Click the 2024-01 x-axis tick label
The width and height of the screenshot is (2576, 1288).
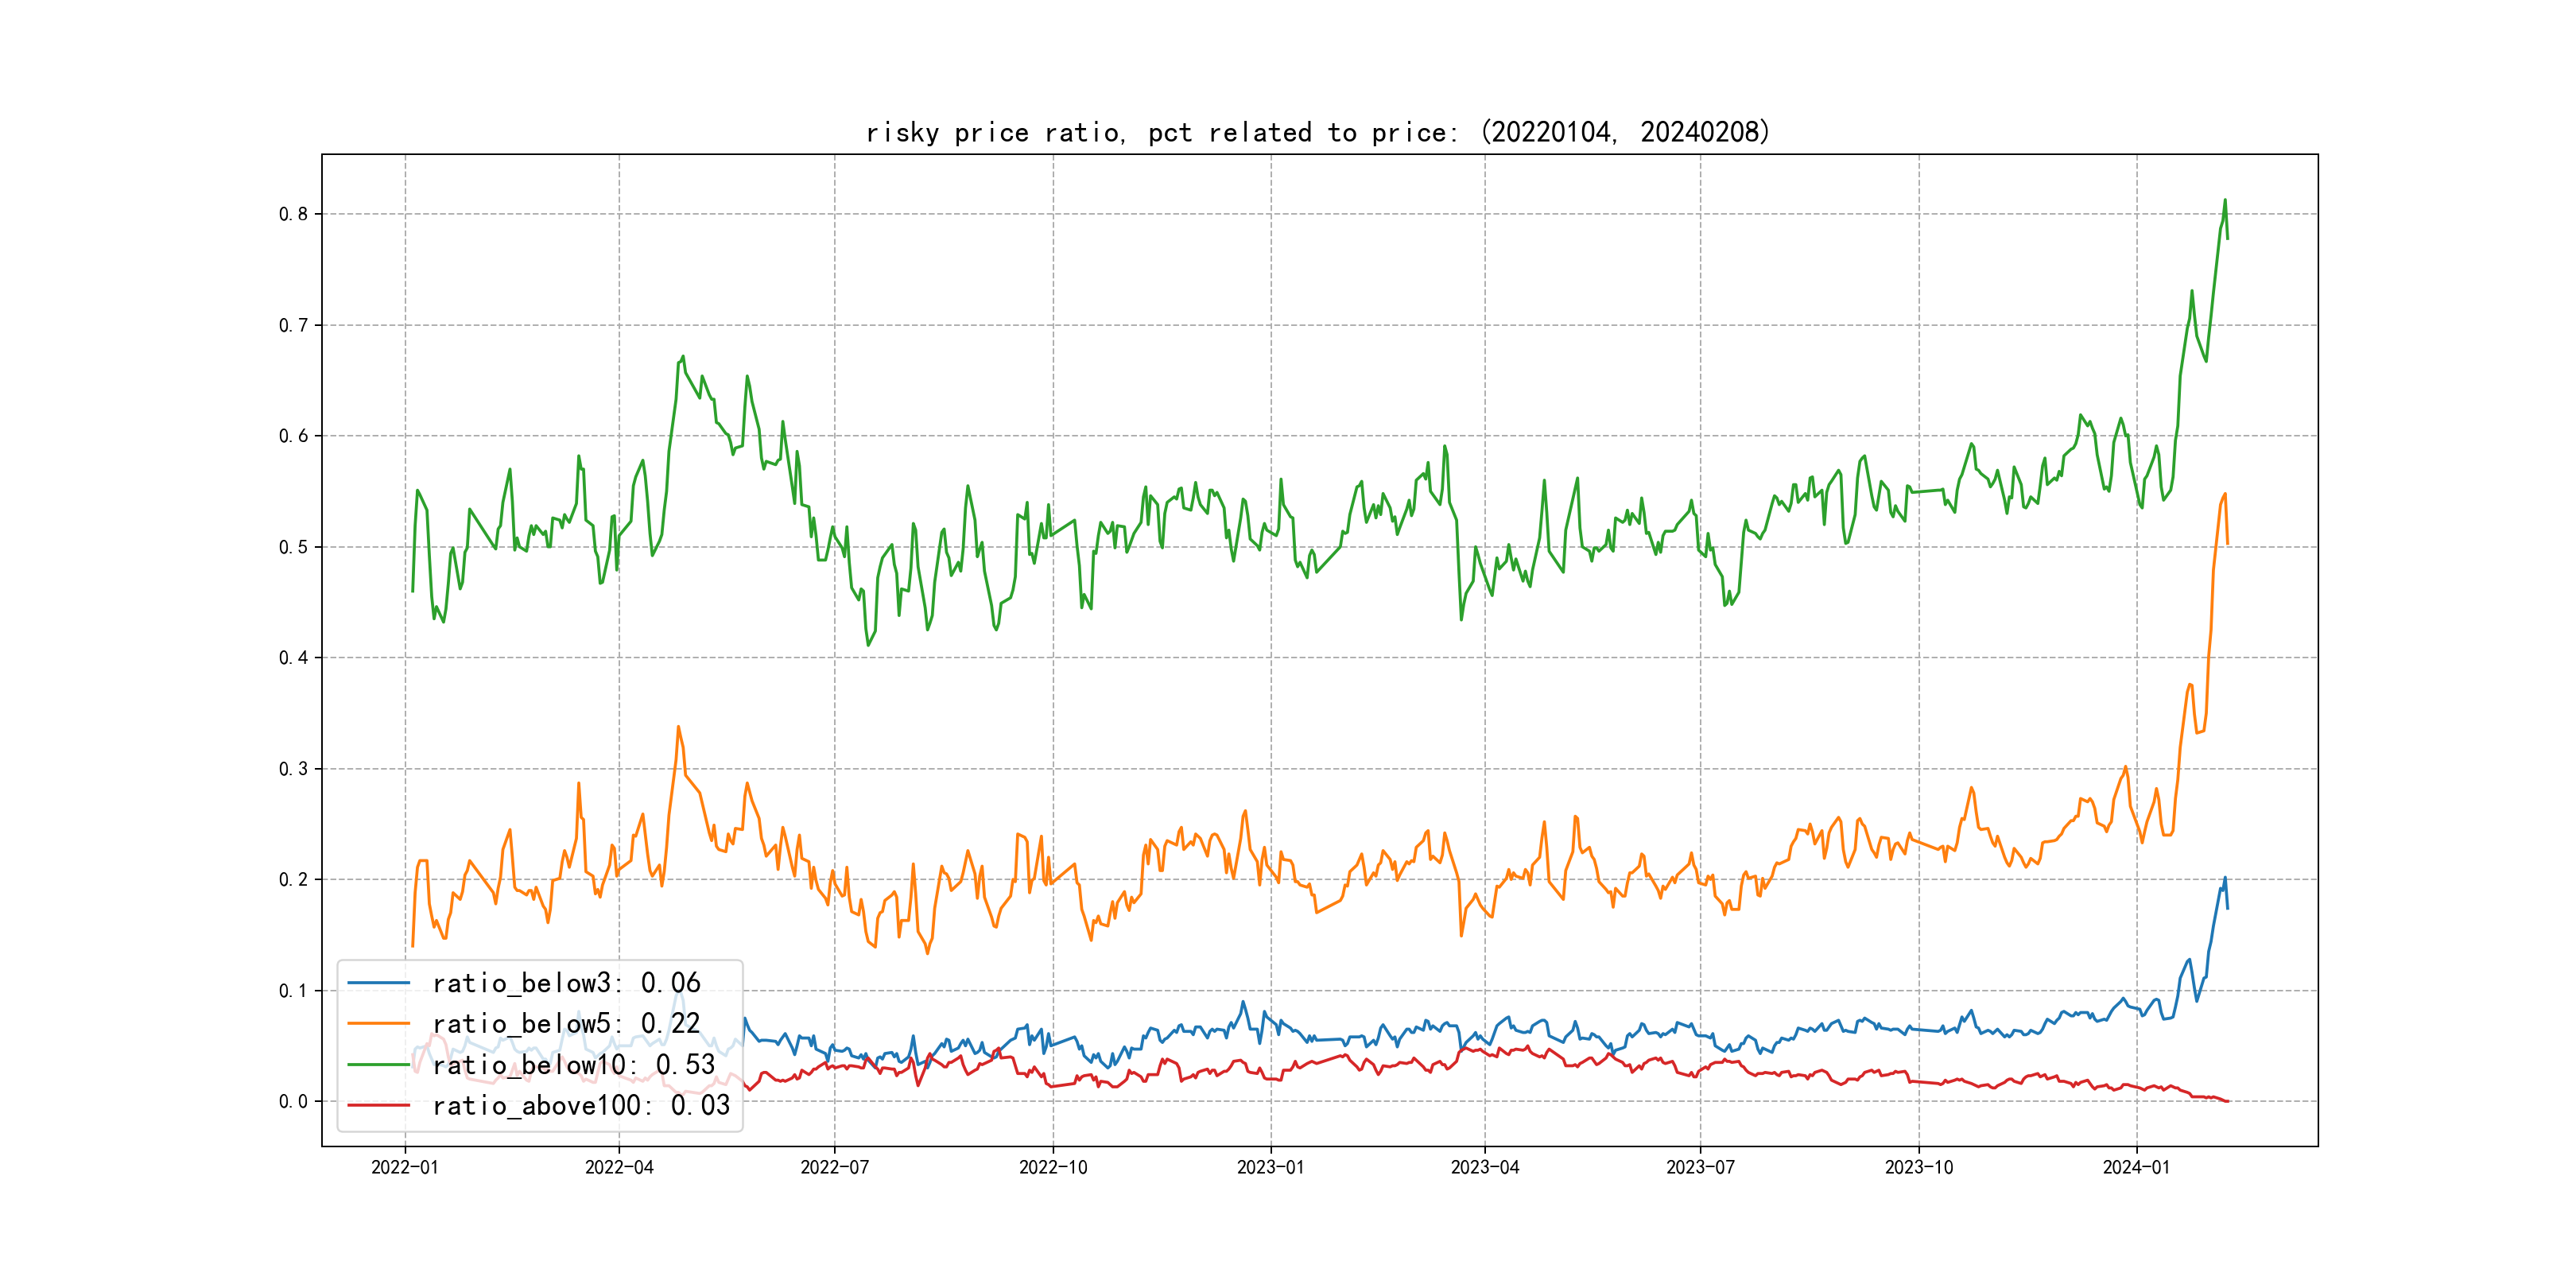(2136, 1167)
